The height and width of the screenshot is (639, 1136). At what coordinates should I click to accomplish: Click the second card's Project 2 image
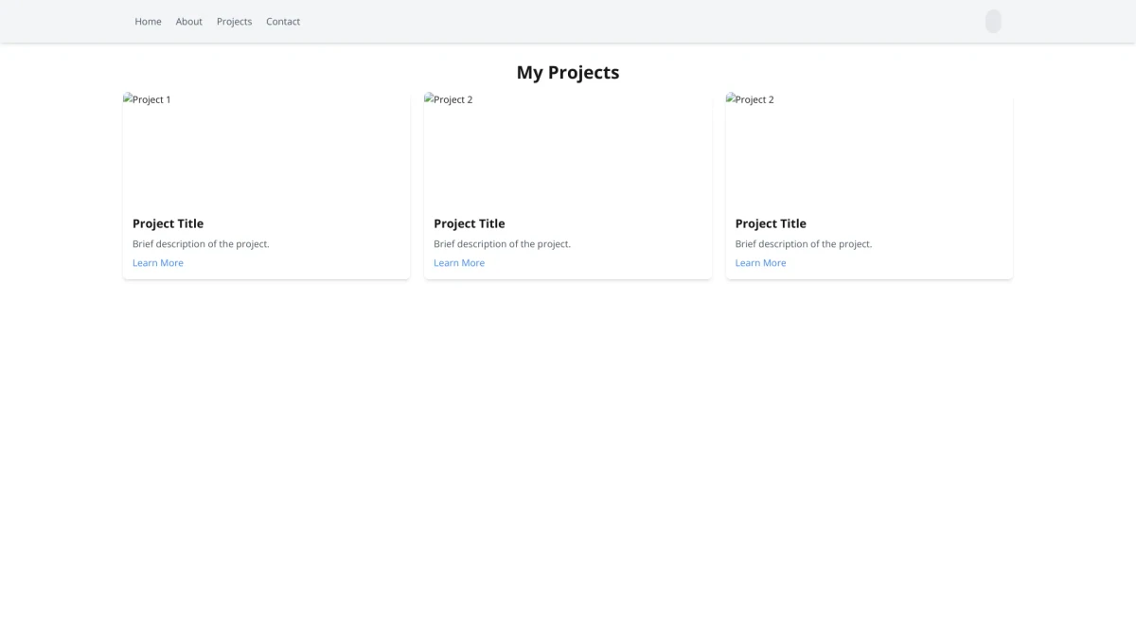pos(449,99)
